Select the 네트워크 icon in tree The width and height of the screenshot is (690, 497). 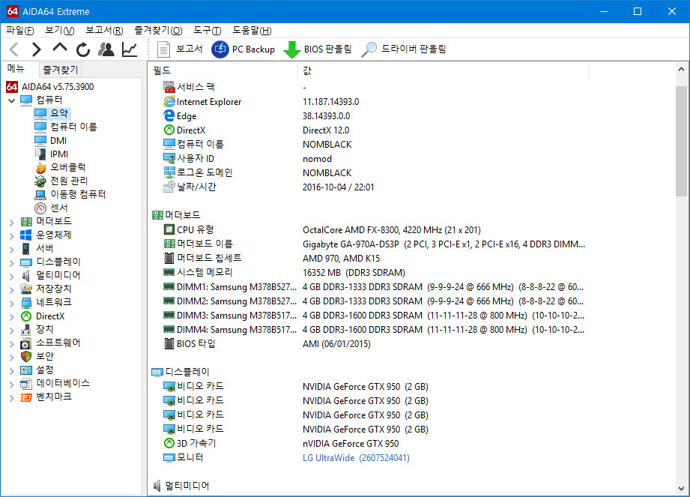click(x=26, y=302)
